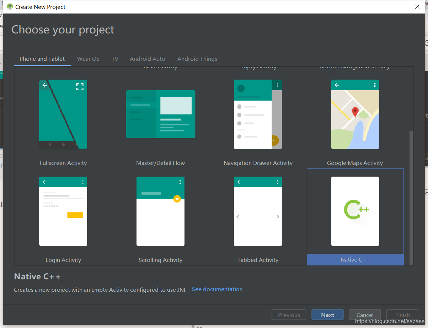428x328 pixels.
Task: Switch to the Wear OS tab
Action: click(x=88, y=59)
